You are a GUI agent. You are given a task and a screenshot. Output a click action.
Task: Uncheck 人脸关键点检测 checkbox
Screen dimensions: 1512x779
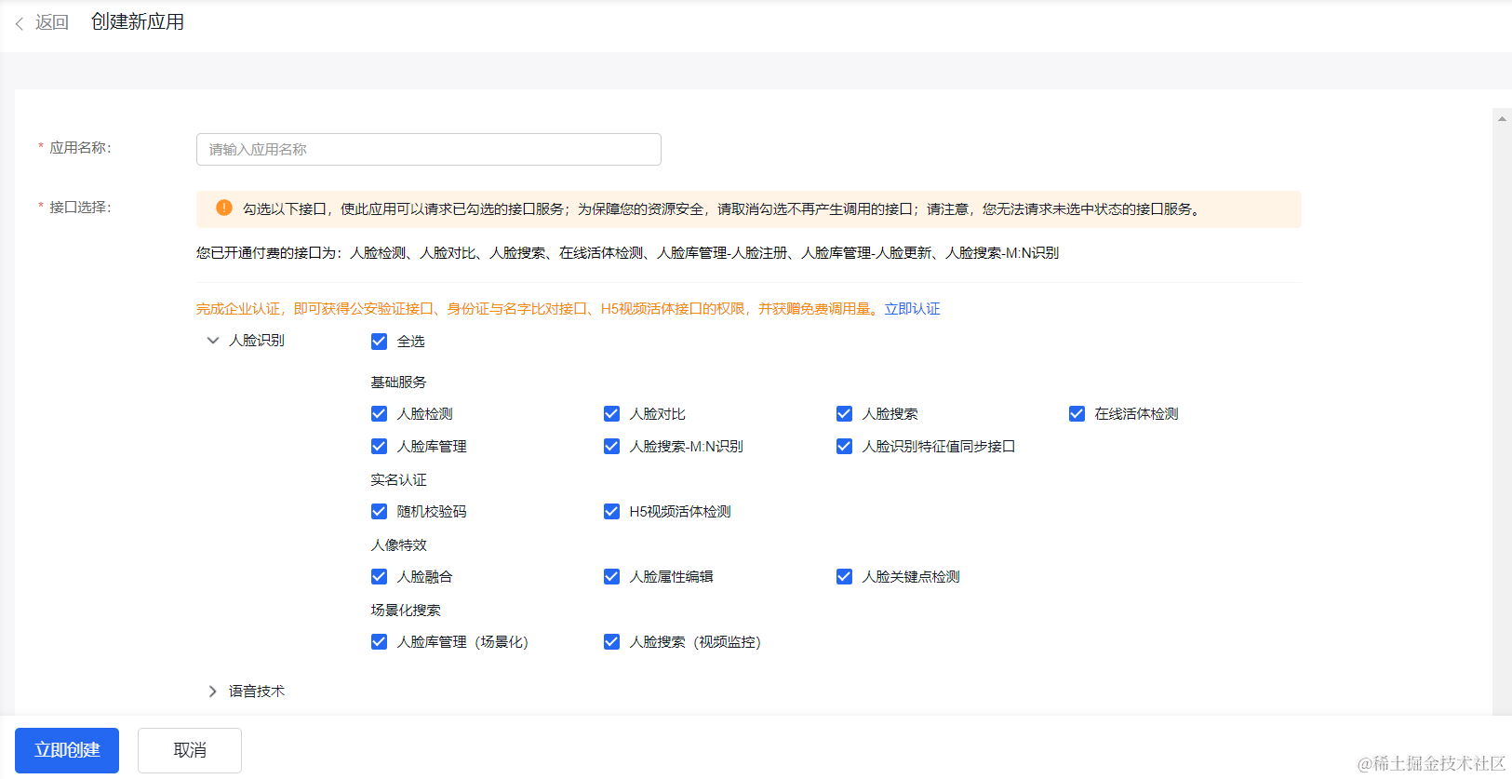(844, 576)
